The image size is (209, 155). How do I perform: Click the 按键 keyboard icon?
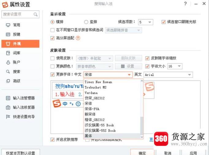(x=8, y=34)
